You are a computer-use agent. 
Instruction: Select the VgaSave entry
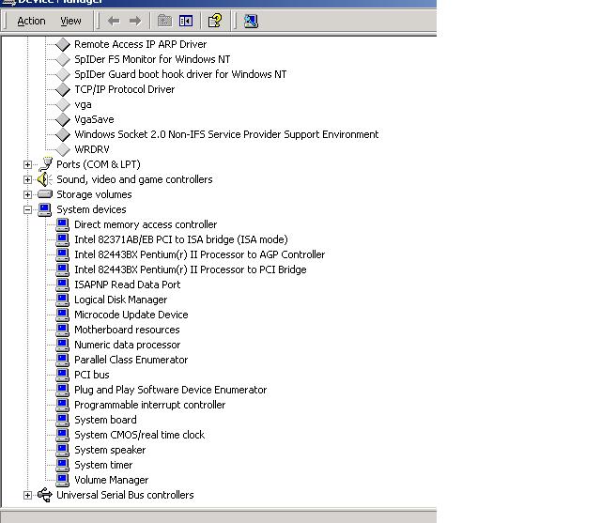pos(94,119)
